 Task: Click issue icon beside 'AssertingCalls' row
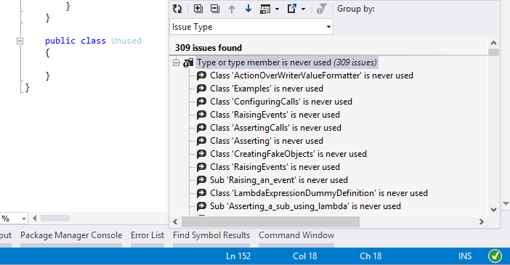(202, 128)
